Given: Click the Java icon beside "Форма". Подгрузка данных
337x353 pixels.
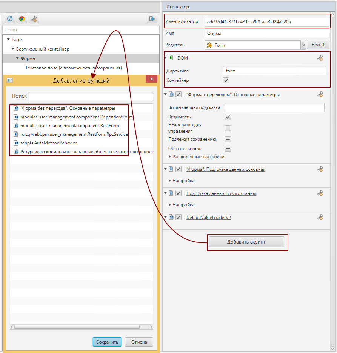Looking at the screenshot, I should tap(171, 169).
